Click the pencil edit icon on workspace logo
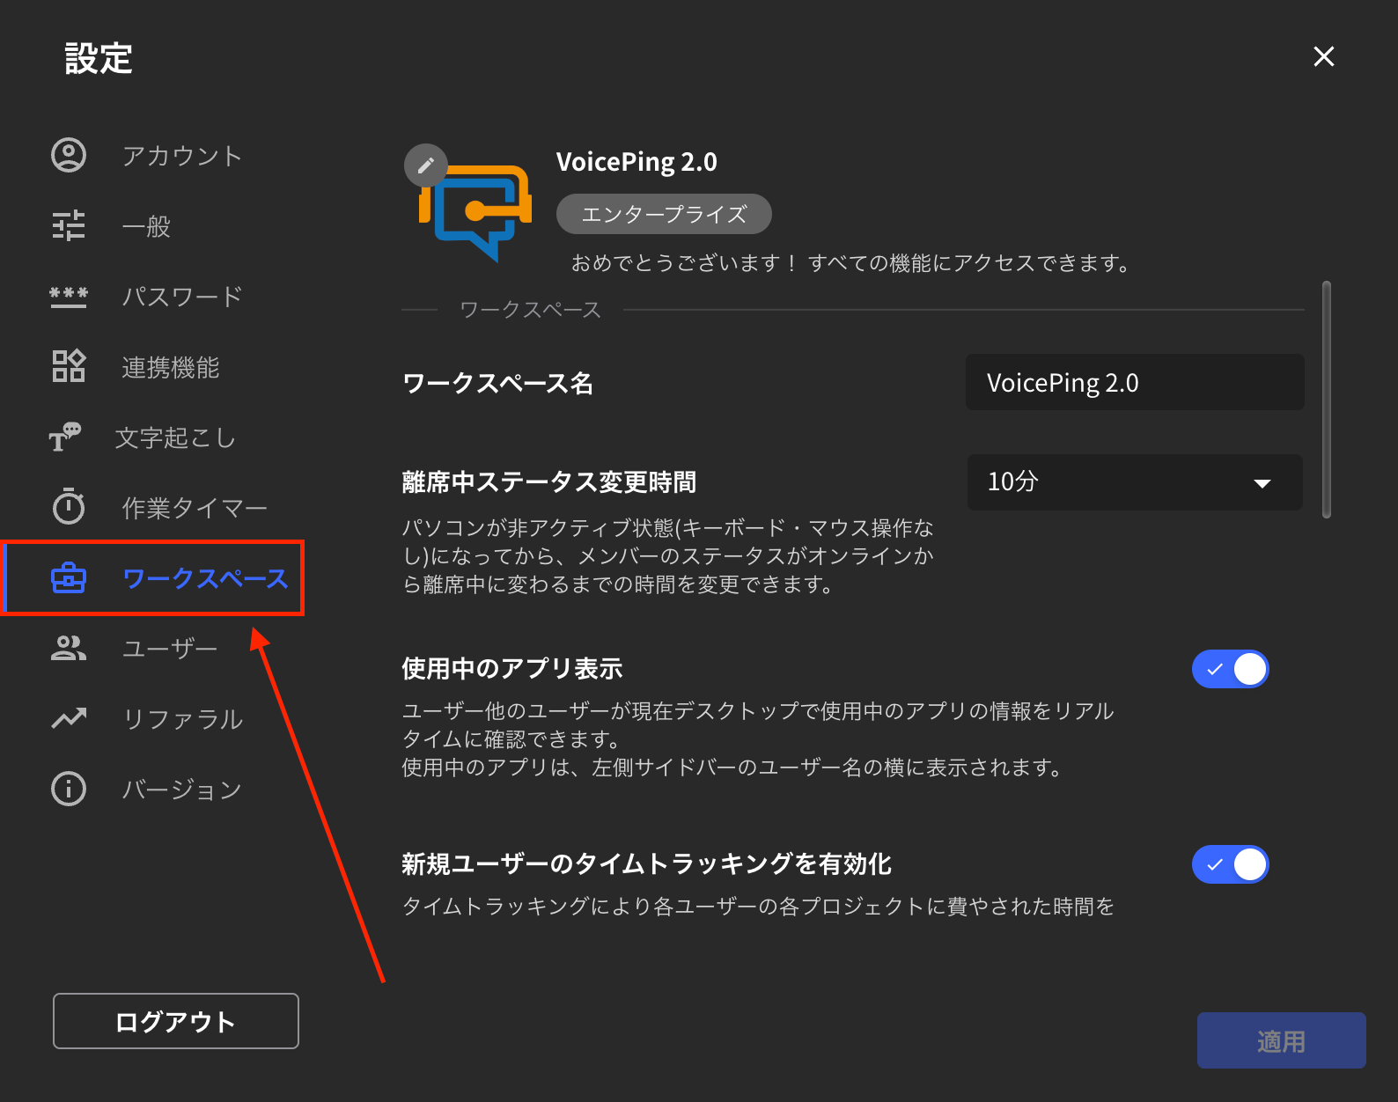 pos(426,165)
